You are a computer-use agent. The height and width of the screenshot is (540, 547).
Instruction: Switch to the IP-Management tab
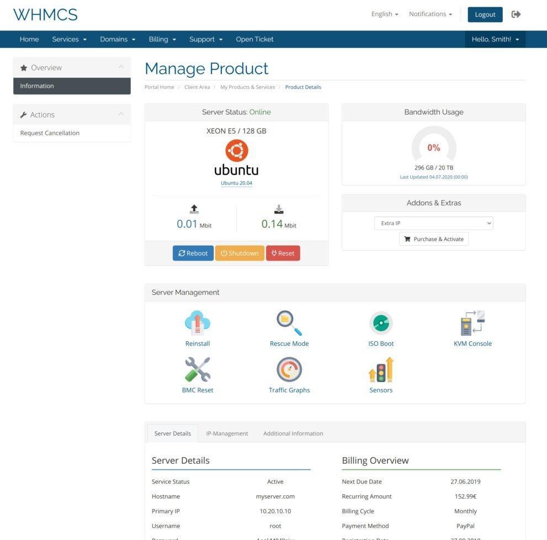[x=227, y=433]
